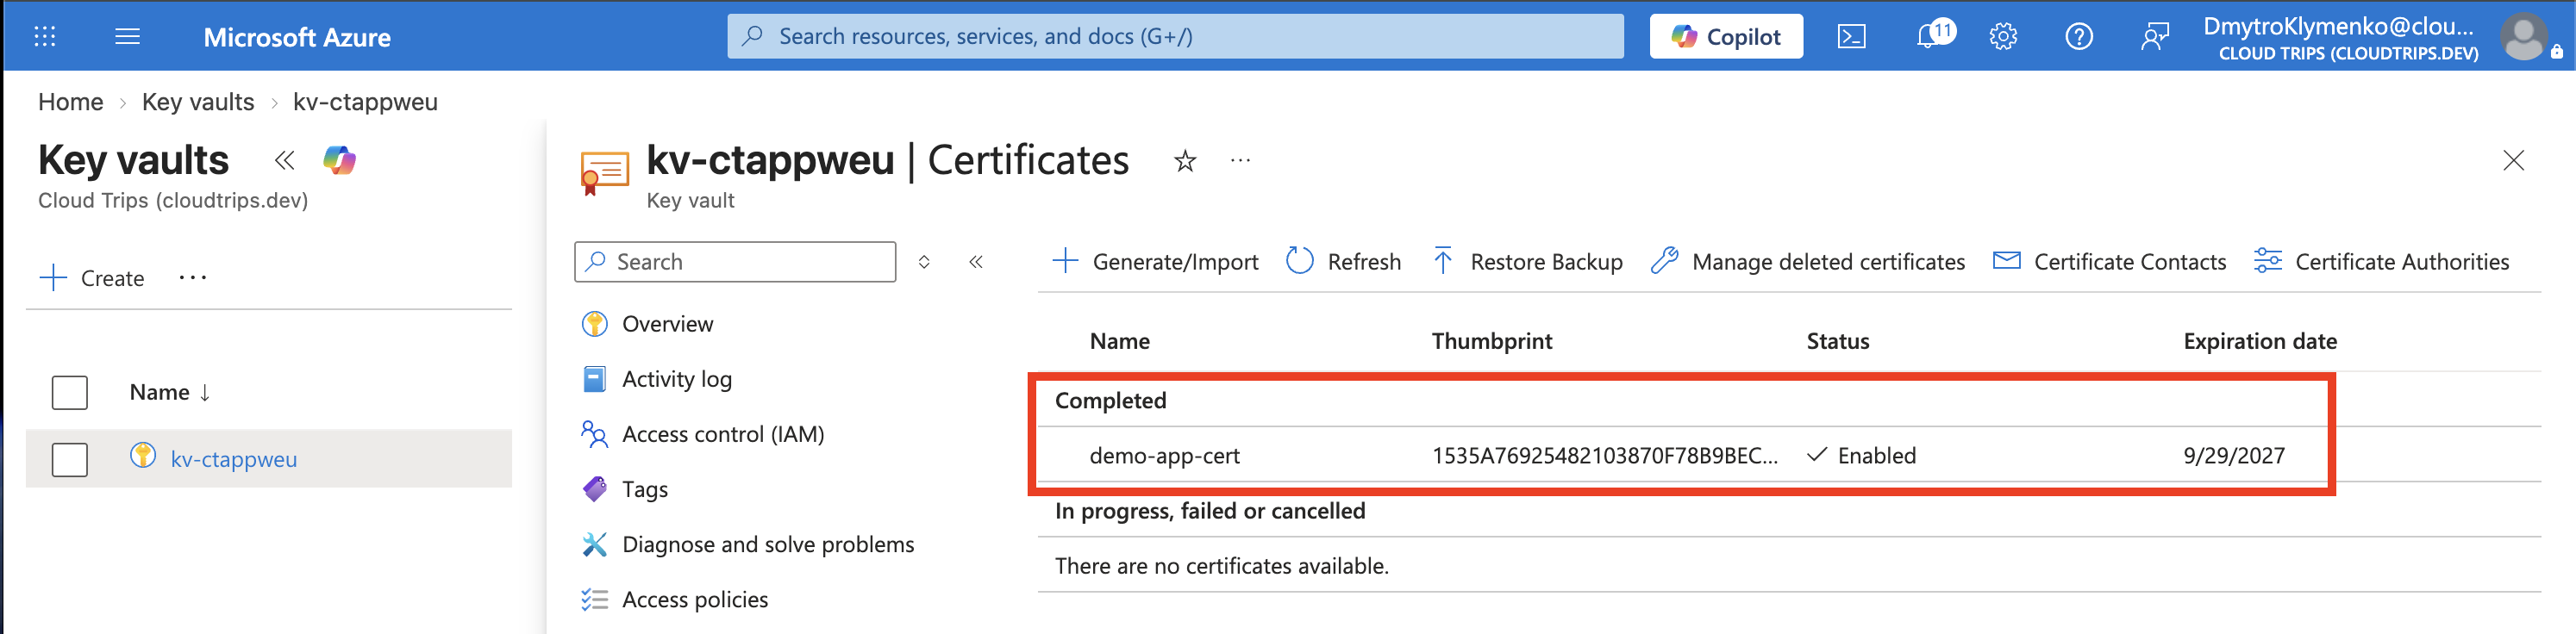Open more options ellipsis next to Create

pos(192,277)
